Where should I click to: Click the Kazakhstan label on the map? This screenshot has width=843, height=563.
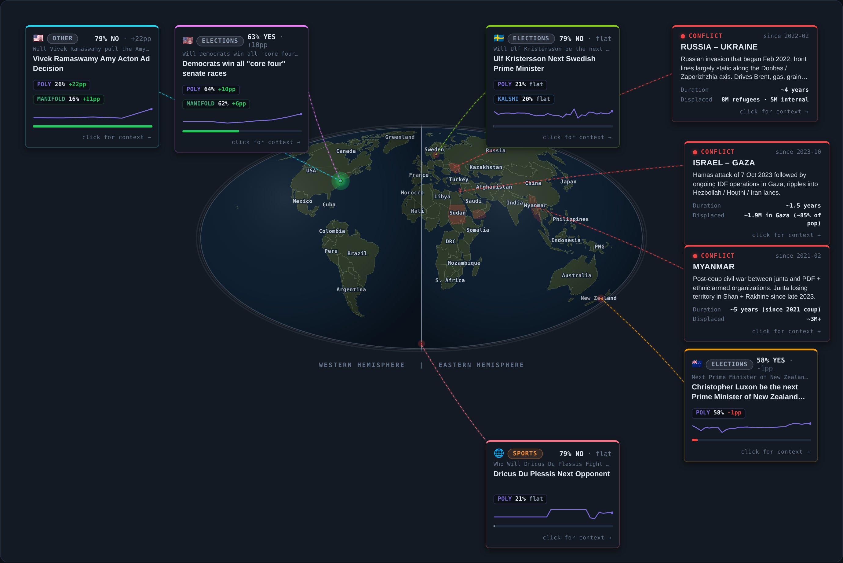click(486, 167)
